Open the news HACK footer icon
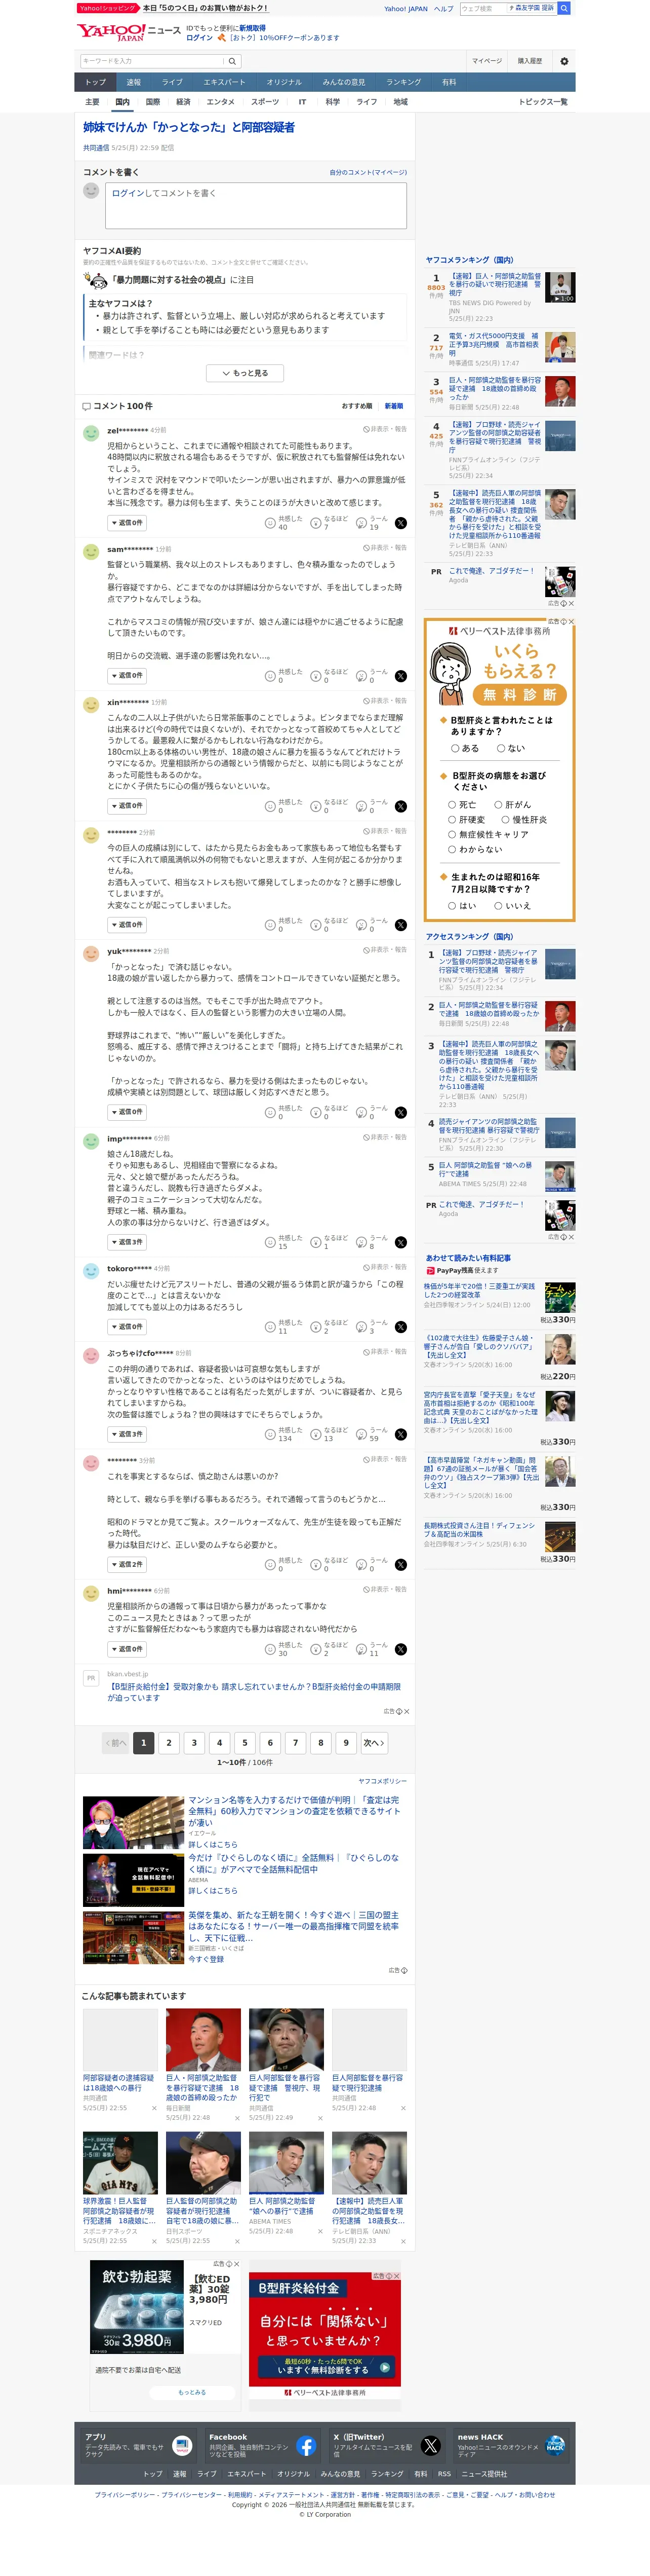 (554, 2446)
